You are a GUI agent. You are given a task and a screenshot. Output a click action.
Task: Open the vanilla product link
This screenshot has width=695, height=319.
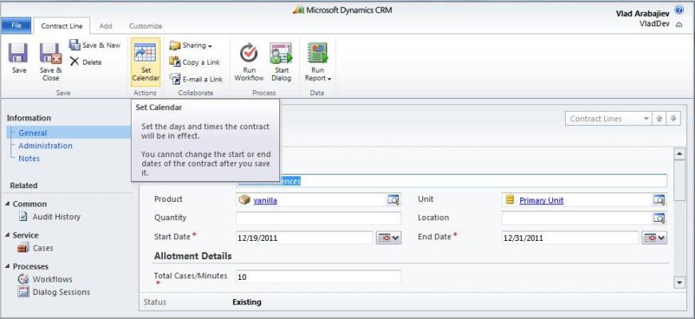pos(265,200)
